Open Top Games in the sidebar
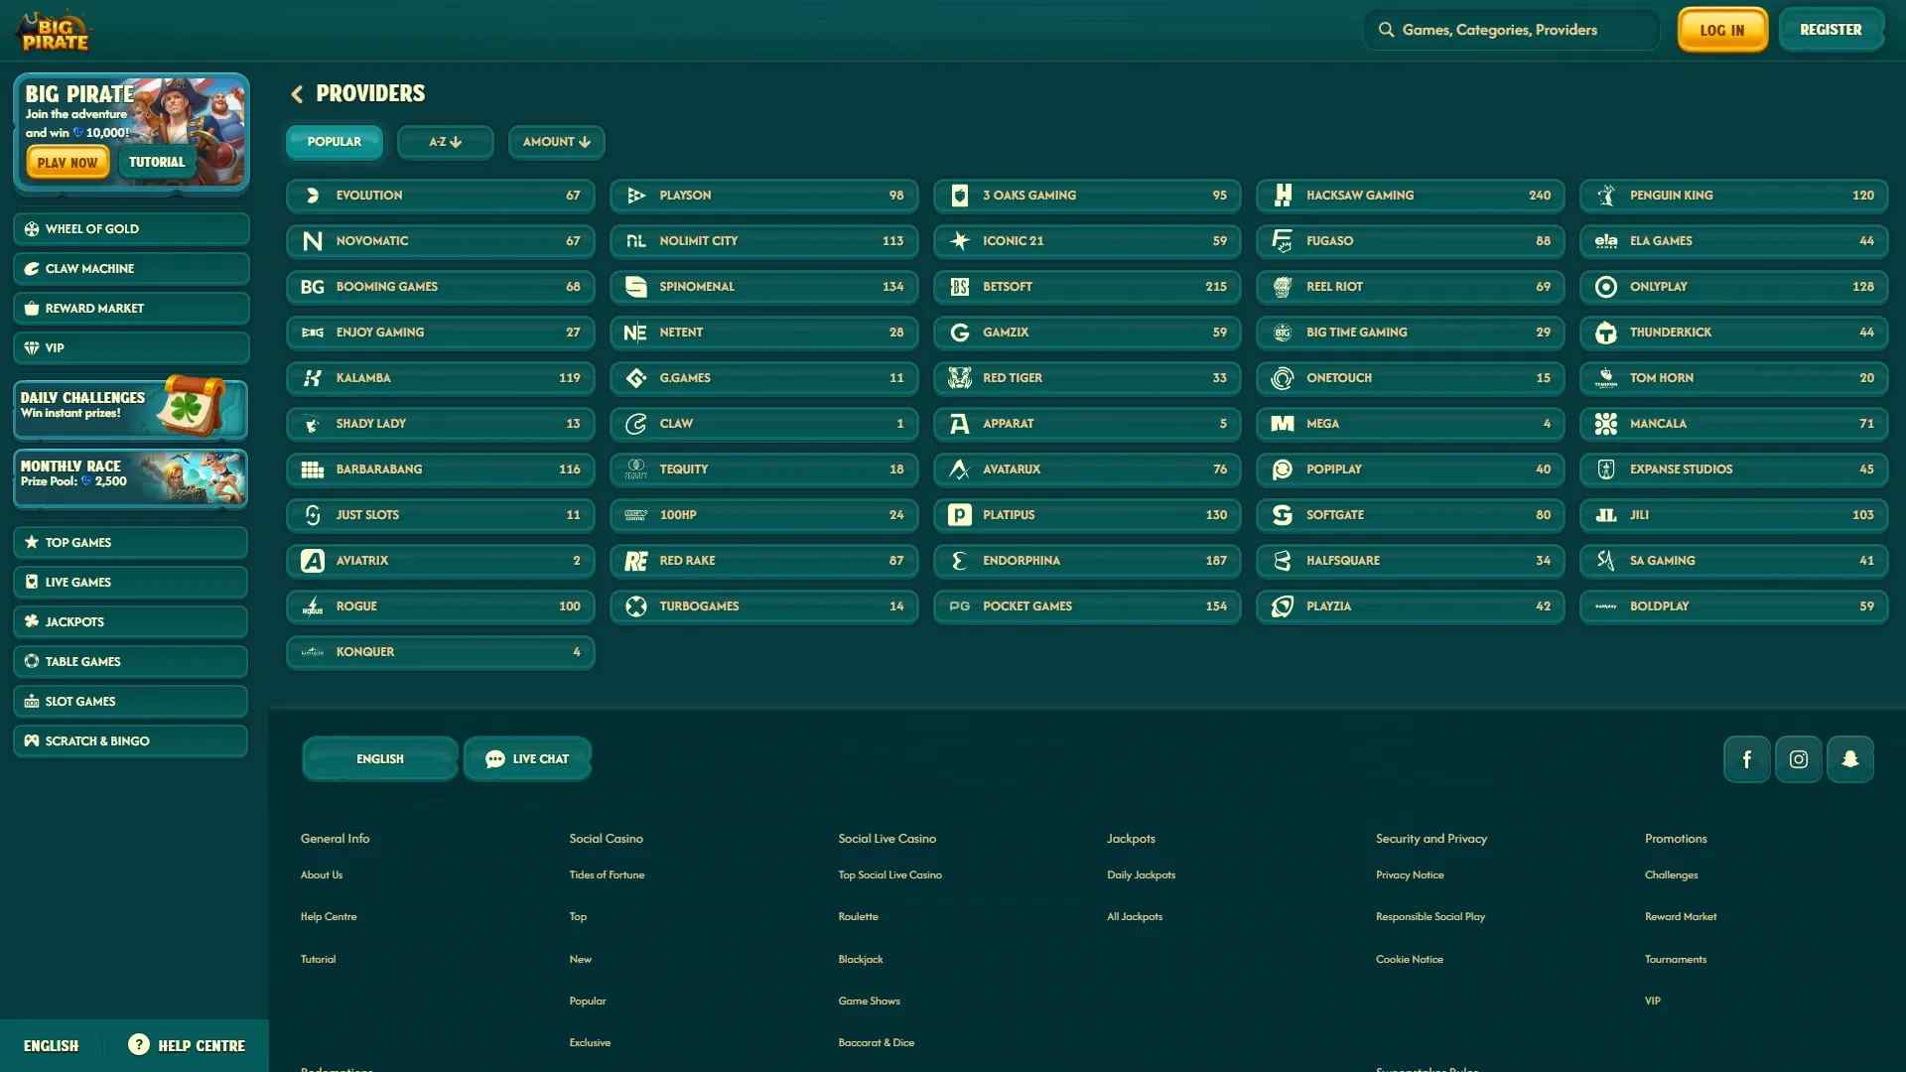Image resolution: width=1906 pixels, height=1072 pixels. click(131, 543)
